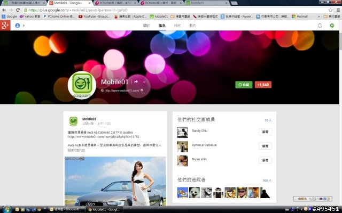Open the Power... bookmark

(x=237, y=17)
